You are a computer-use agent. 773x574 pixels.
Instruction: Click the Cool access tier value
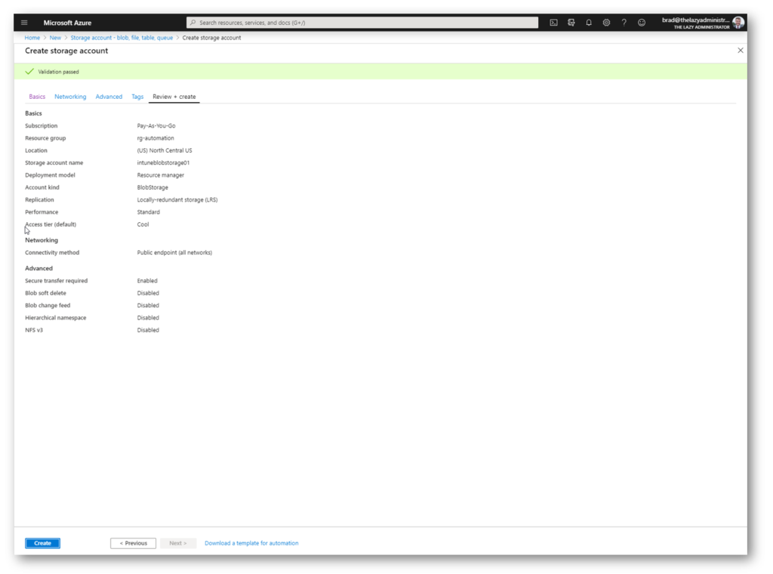[143, 224]
